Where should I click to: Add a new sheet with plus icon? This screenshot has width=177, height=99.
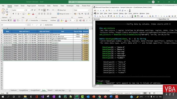[70, 90]
